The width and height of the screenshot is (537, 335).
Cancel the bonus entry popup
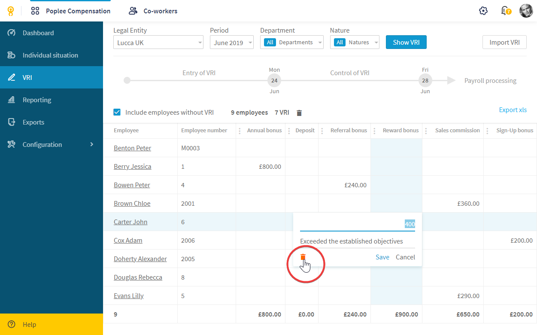405,257
